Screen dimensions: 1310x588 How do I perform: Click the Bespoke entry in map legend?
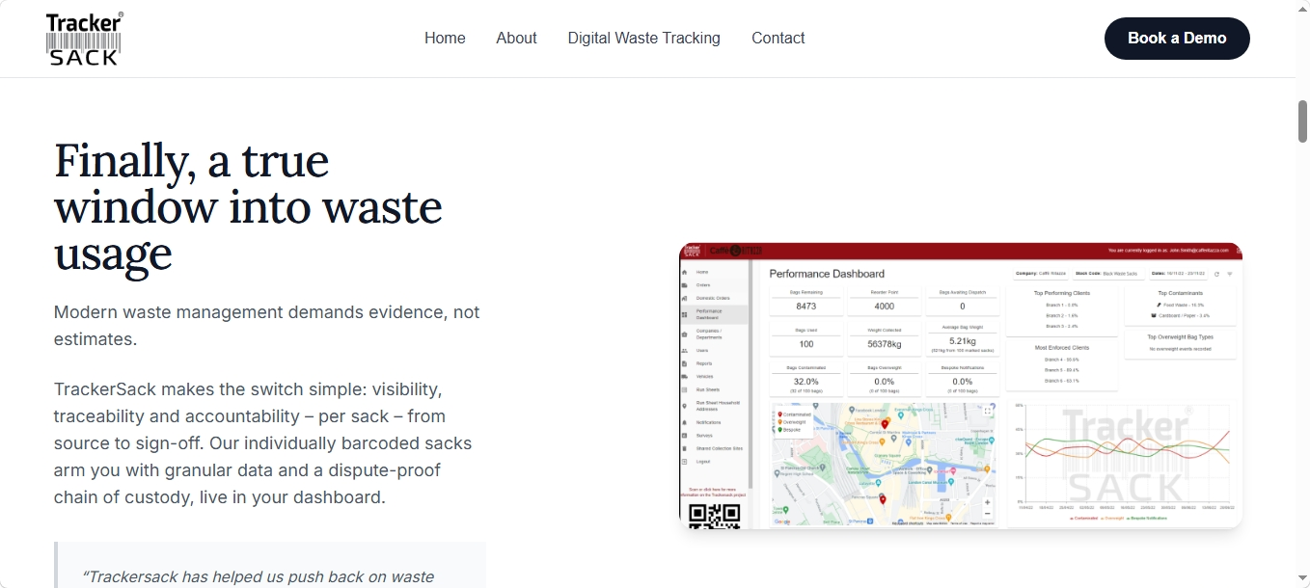pyautogui.click(x=791, y=430)
